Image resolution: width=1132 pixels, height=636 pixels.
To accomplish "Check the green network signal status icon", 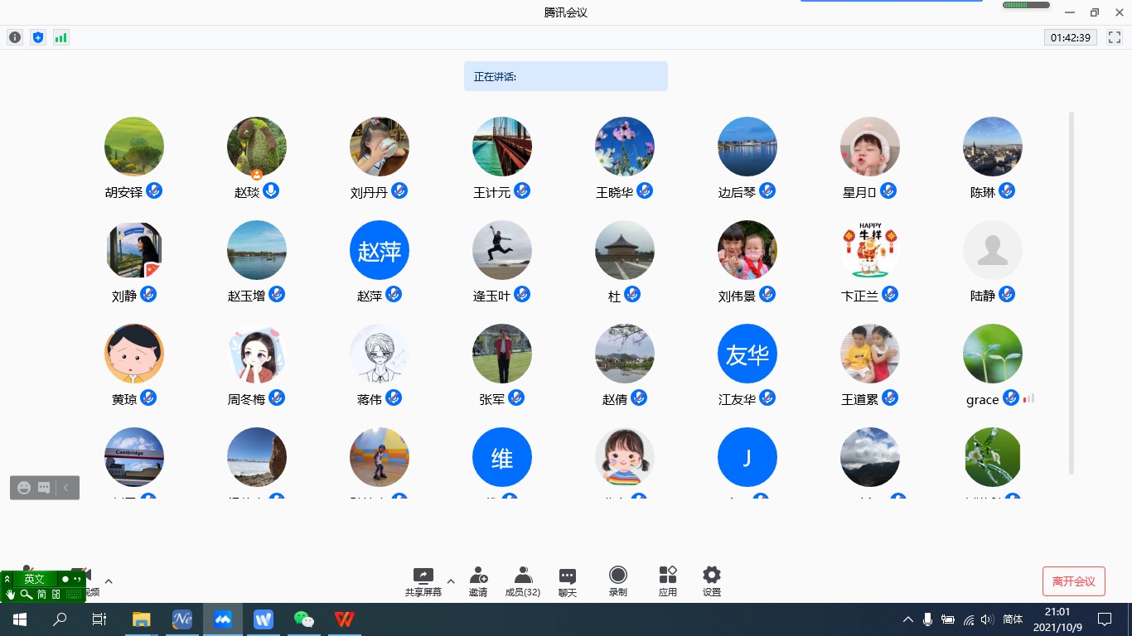I will 60,37.
